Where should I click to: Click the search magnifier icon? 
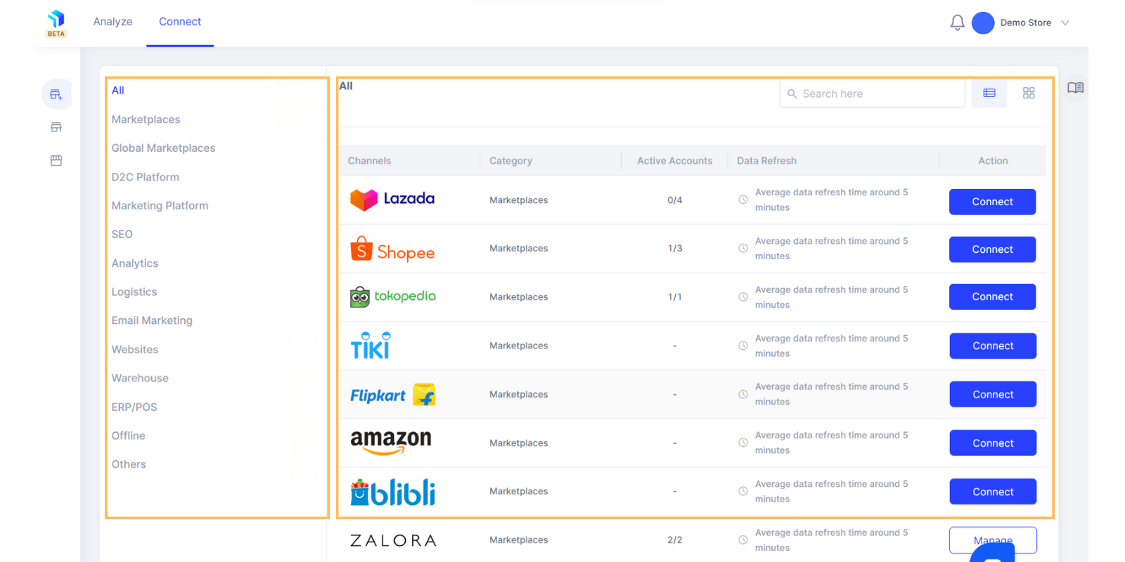point(792,93)
